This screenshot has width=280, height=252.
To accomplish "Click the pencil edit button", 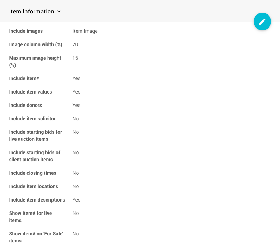I will pyautogui.click(x=262, y=22).
